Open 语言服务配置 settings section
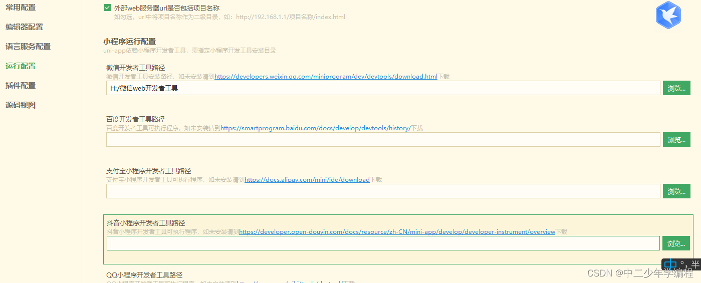701x283 pixels. (28, 47)
